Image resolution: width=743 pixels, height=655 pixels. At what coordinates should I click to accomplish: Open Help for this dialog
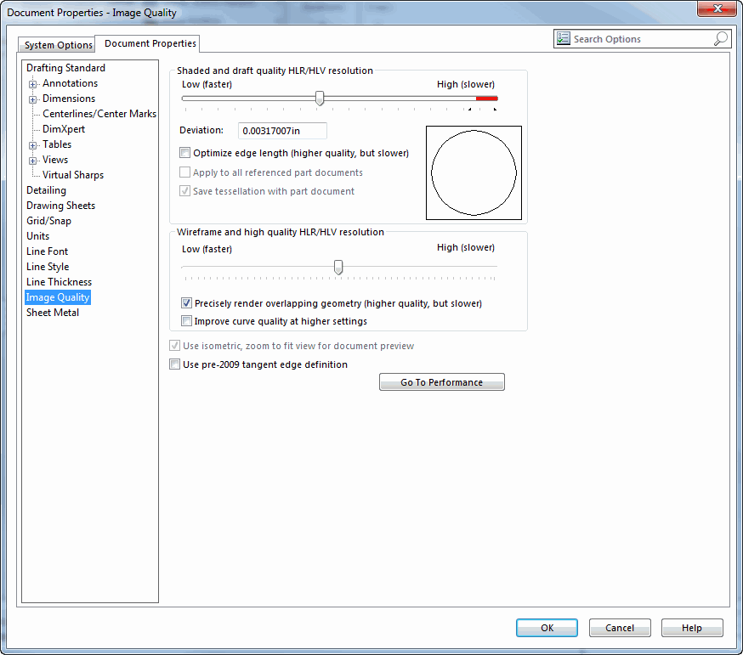tap(692, 628)
